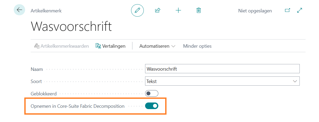The image size is (319, 122).
Task: Click the Artikelkenmerkwaarden icon
Action: pos(37,46)
